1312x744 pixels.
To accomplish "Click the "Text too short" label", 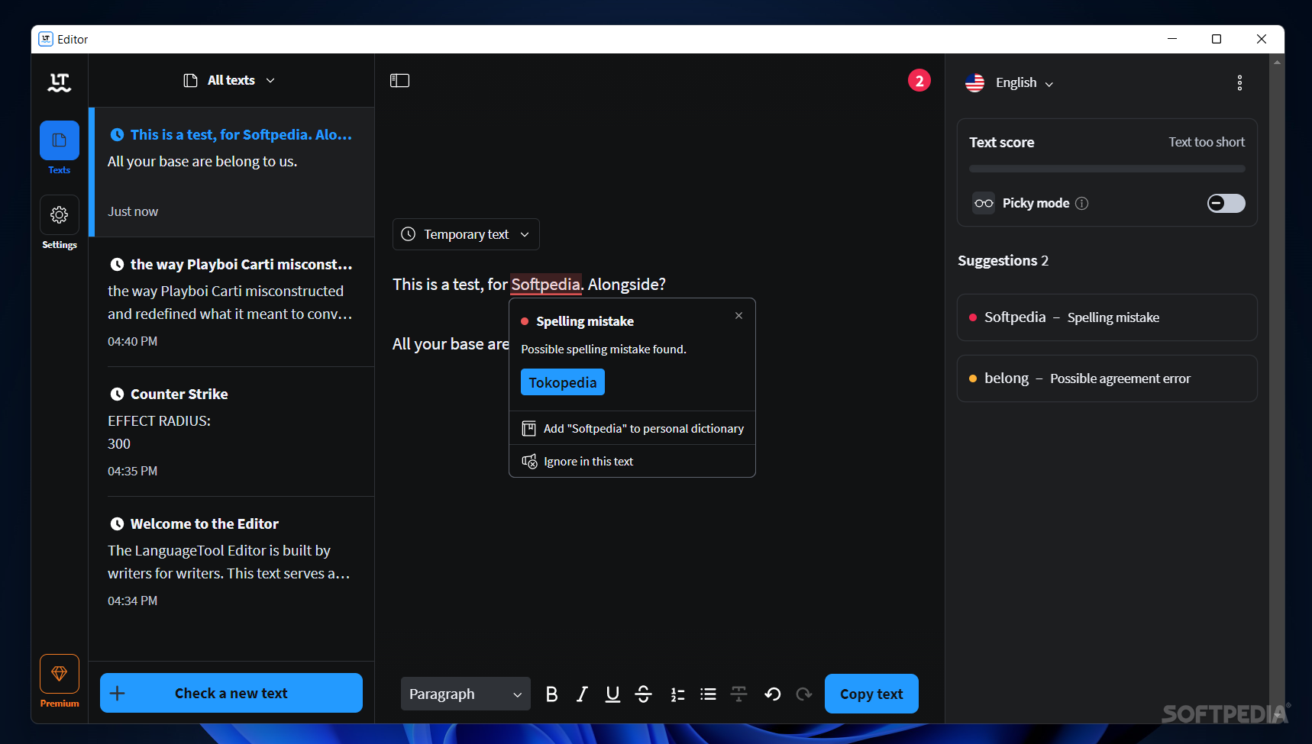I will [1207, 142].
